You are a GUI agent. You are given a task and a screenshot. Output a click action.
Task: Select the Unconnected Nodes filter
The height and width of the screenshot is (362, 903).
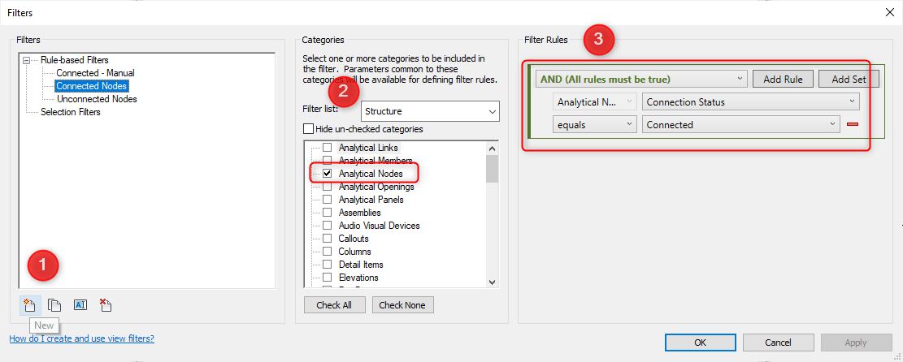[97, 99]
